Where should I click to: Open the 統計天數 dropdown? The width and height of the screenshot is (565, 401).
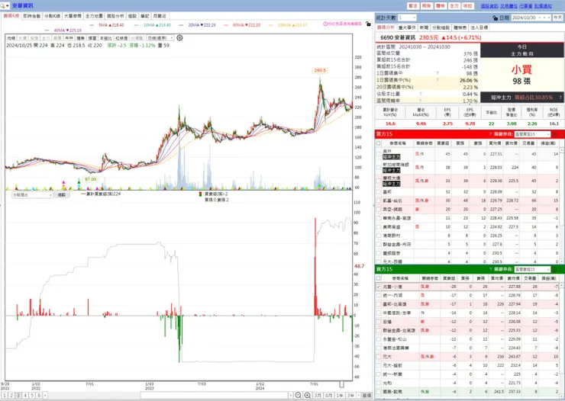pos(407,18)
